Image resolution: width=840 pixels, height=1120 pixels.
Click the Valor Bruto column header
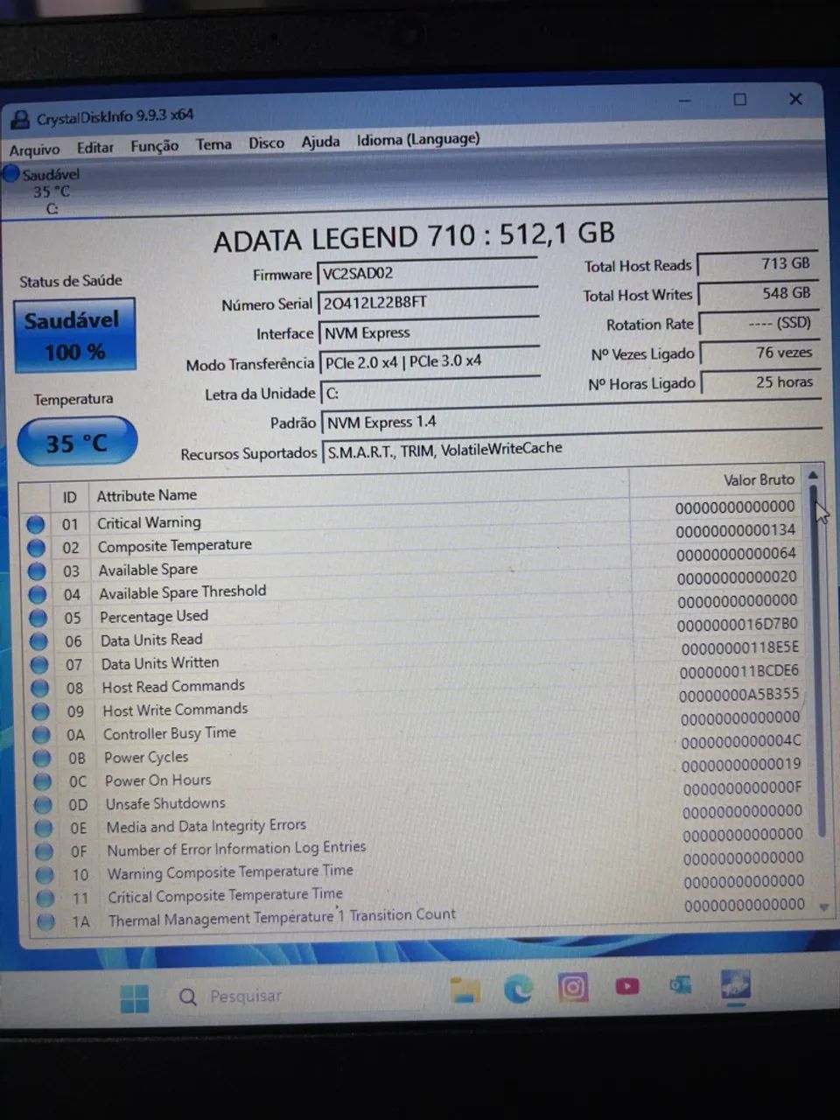[x=758, y=479]
